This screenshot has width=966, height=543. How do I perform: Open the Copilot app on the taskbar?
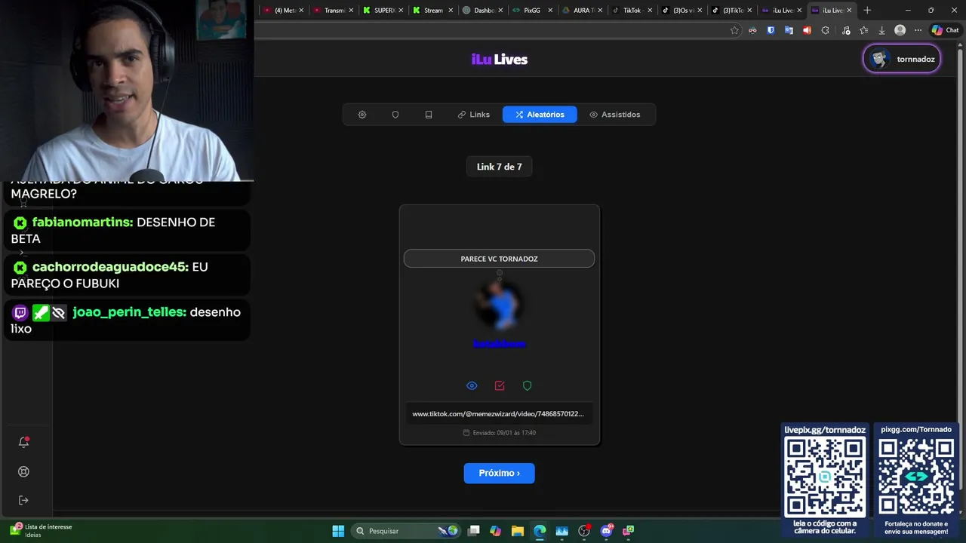click(x=495, y=531)
